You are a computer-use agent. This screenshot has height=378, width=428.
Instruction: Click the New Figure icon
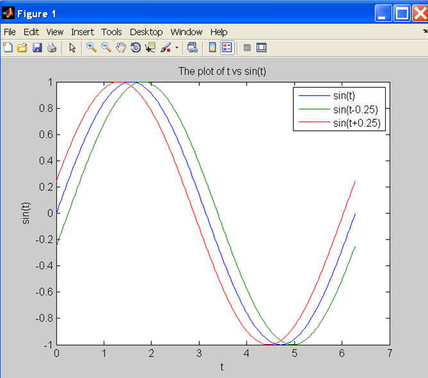click(8, 47)
